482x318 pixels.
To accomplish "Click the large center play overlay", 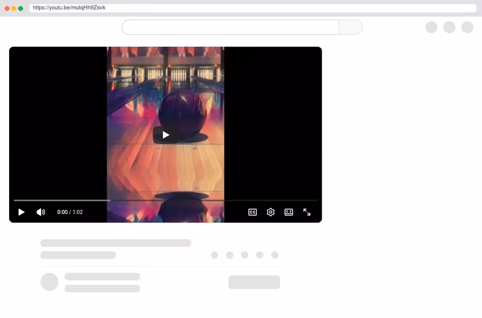I will (x=166, y=134).
